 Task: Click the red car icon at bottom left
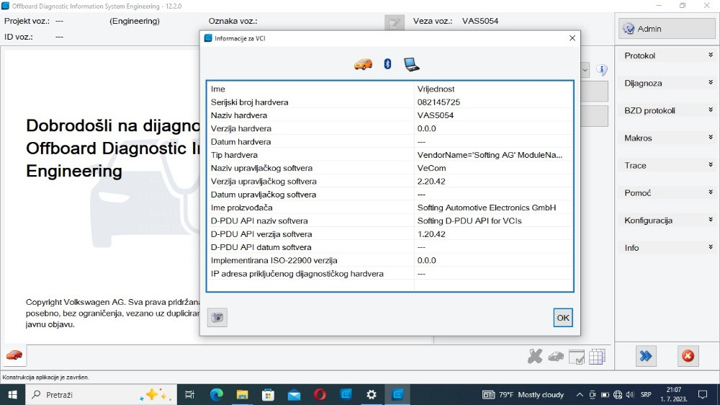[14, 355]
